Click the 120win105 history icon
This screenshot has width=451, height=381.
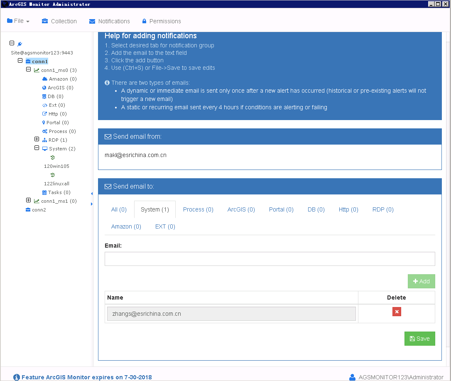[52, 157]
